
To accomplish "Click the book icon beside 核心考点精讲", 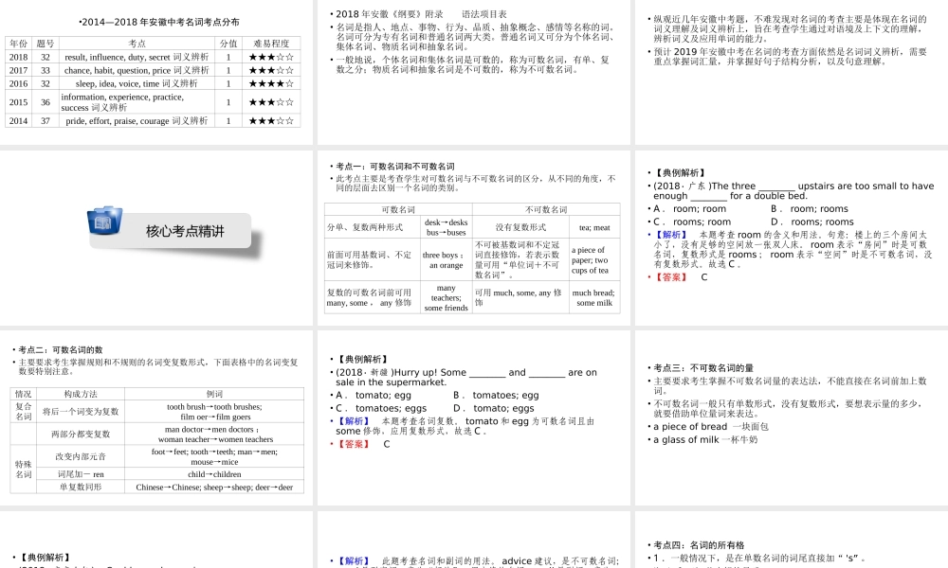I will coord(104,221).
